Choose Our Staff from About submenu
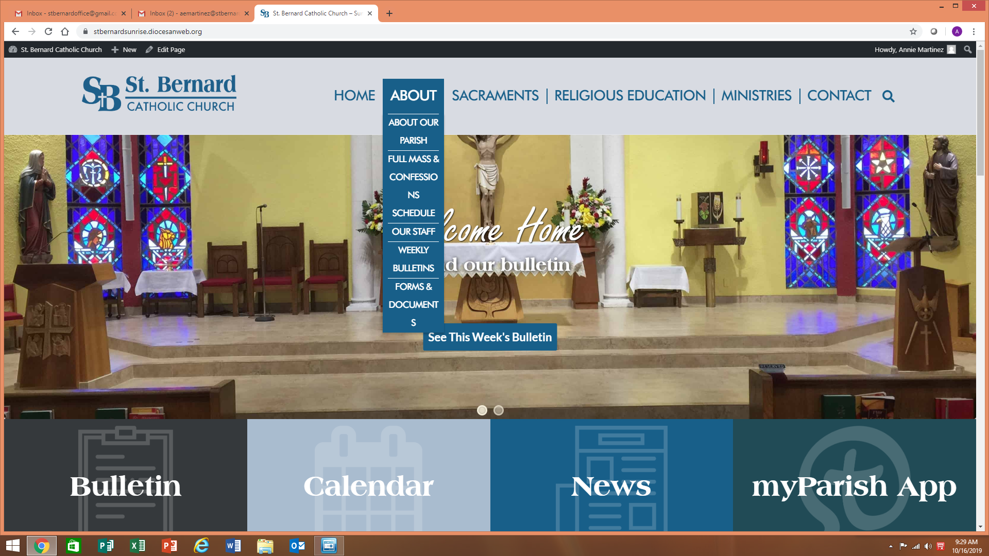989x556 pixels. pos(413,232)
